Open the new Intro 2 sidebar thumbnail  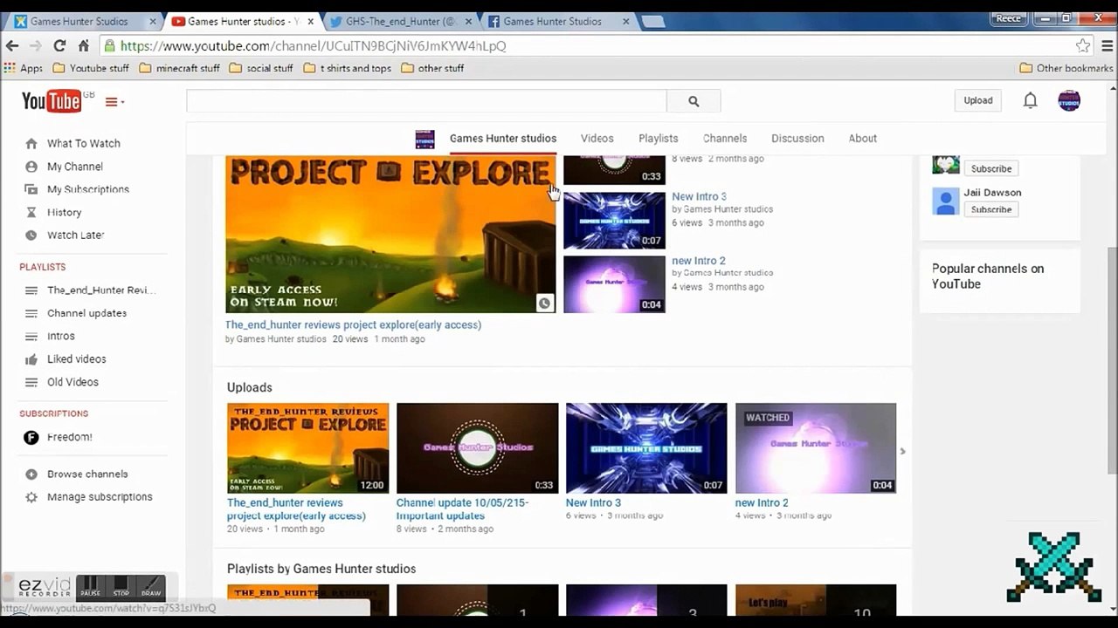pyautogui.click(x=614, y=283)
